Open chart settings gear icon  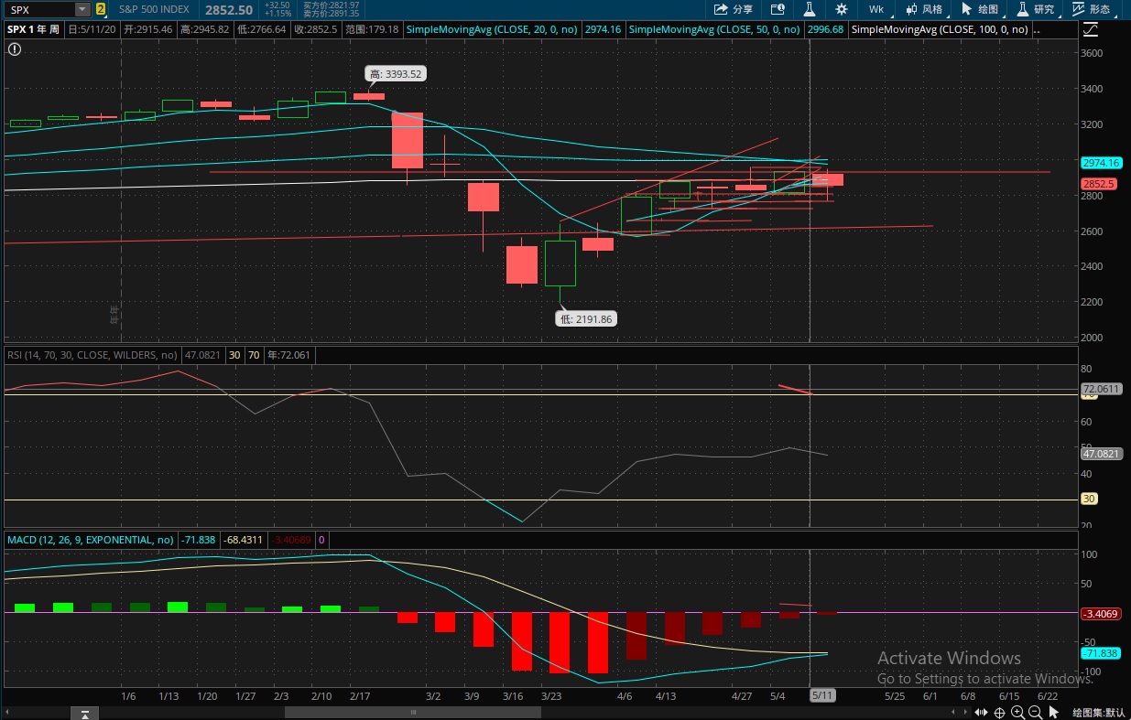point(842,9)
